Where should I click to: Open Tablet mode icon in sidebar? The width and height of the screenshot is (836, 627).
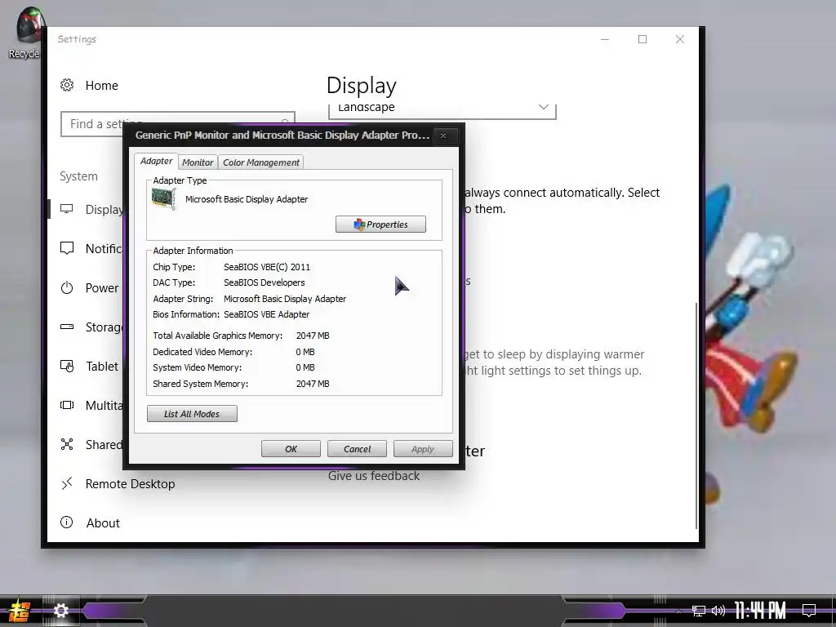67,366
